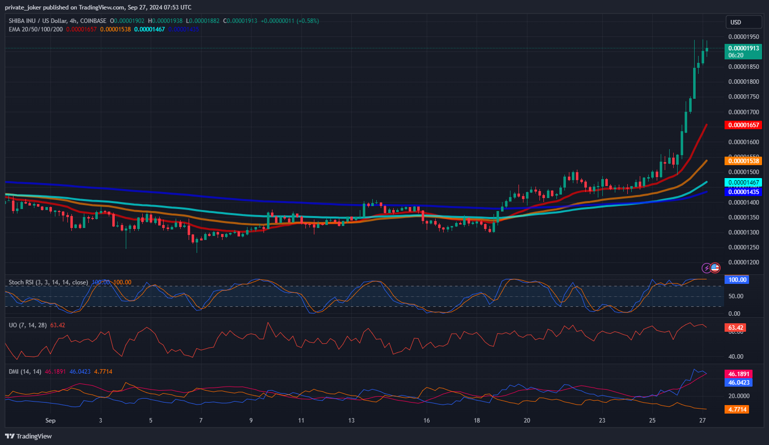Viewport: 769px width, 445px height.
Task: Open the USD currency selector
Action: coord(743,22)
